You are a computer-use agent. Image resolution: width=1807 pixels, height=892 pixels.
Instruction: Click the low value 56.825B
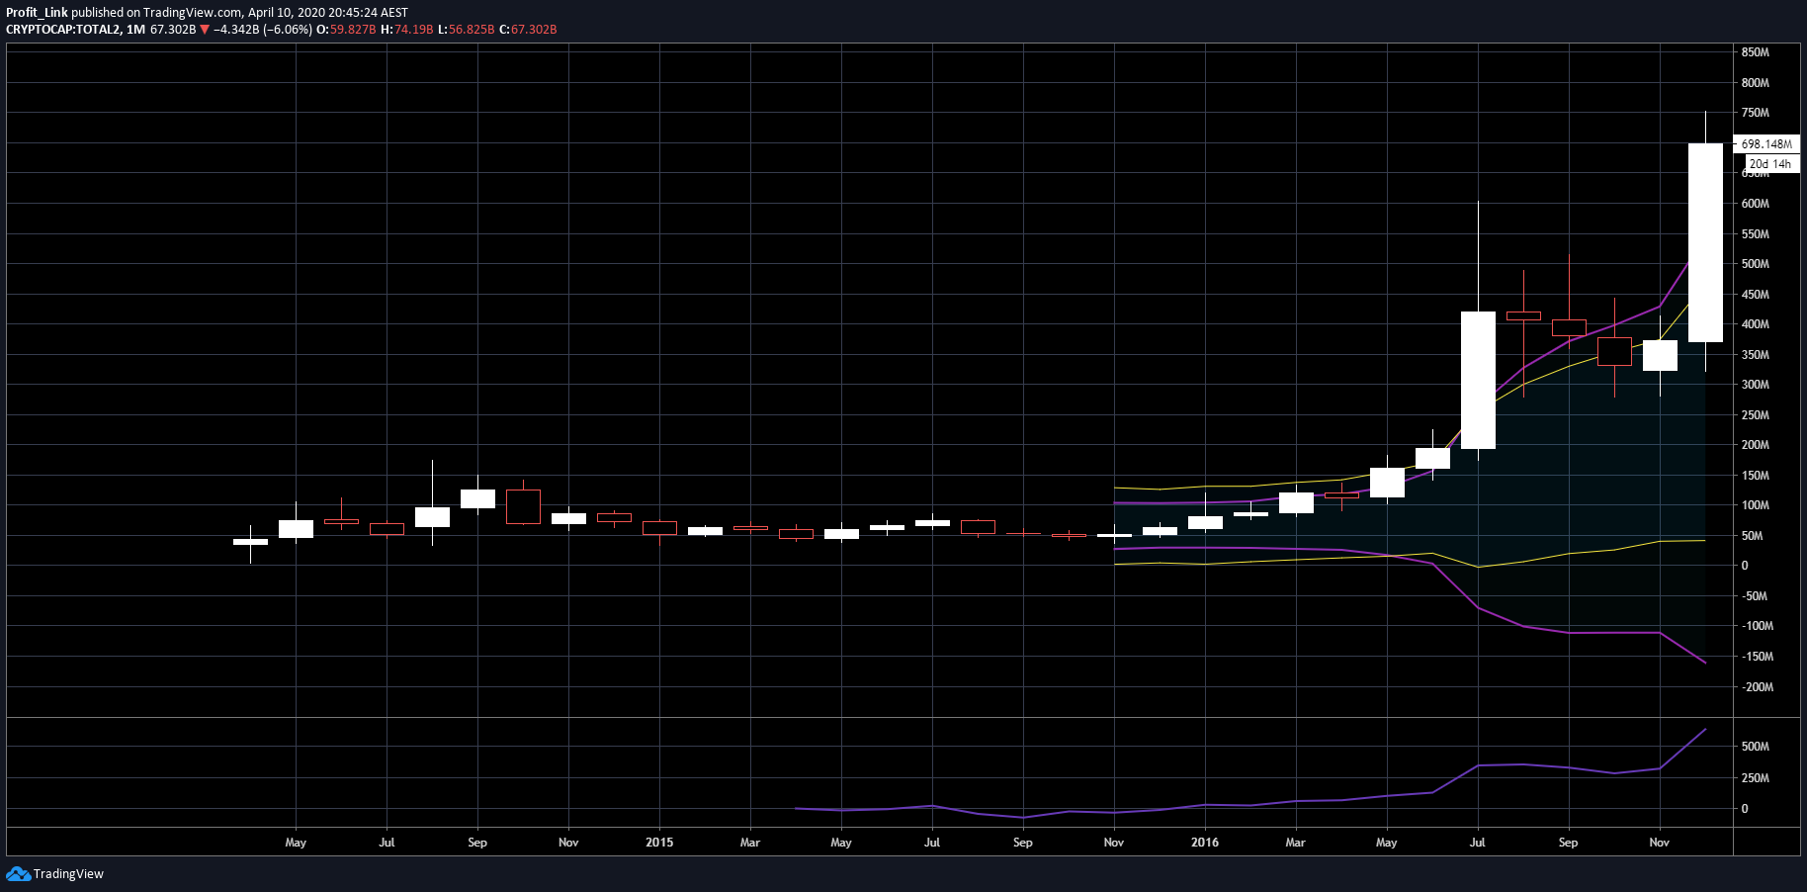pyautogui.click(x=472, y=30)
